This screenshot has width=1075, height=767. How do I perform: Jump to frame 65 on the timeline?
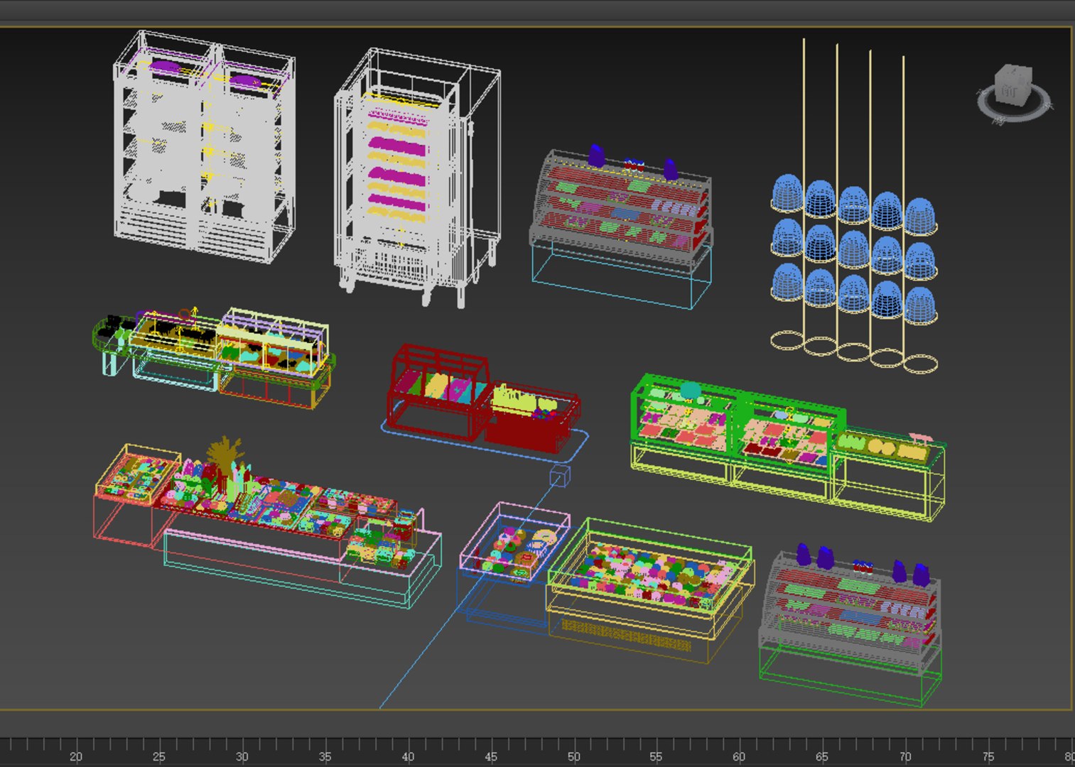click(x=822, y=756)
